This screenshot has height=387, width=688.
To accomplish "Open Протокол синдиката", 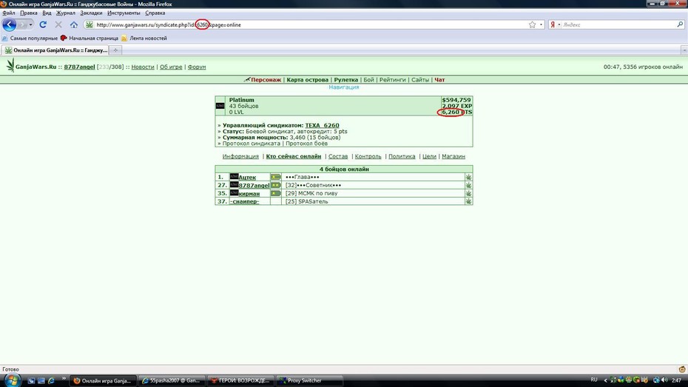I will pos(251,144).
